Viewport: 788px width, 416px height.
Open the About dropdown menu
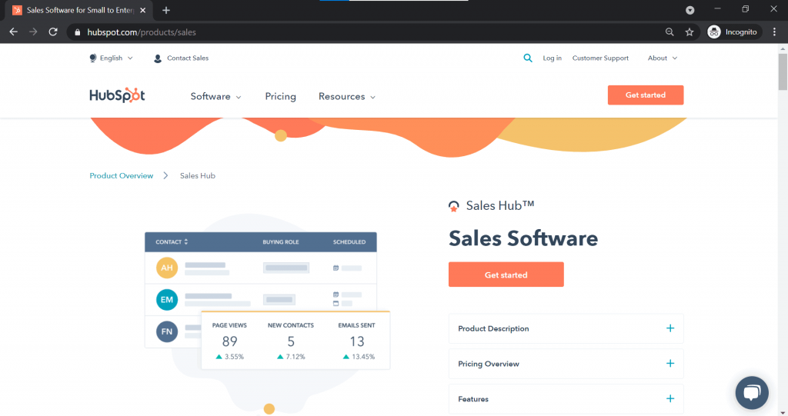pyautogui.click(x=663, y=58)
